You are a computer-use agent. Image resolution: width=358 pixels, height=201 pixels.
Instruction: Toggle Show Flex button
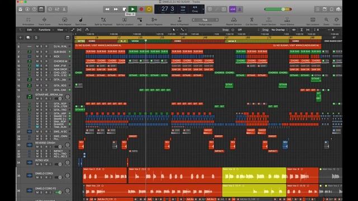click(x=79, y=30)
